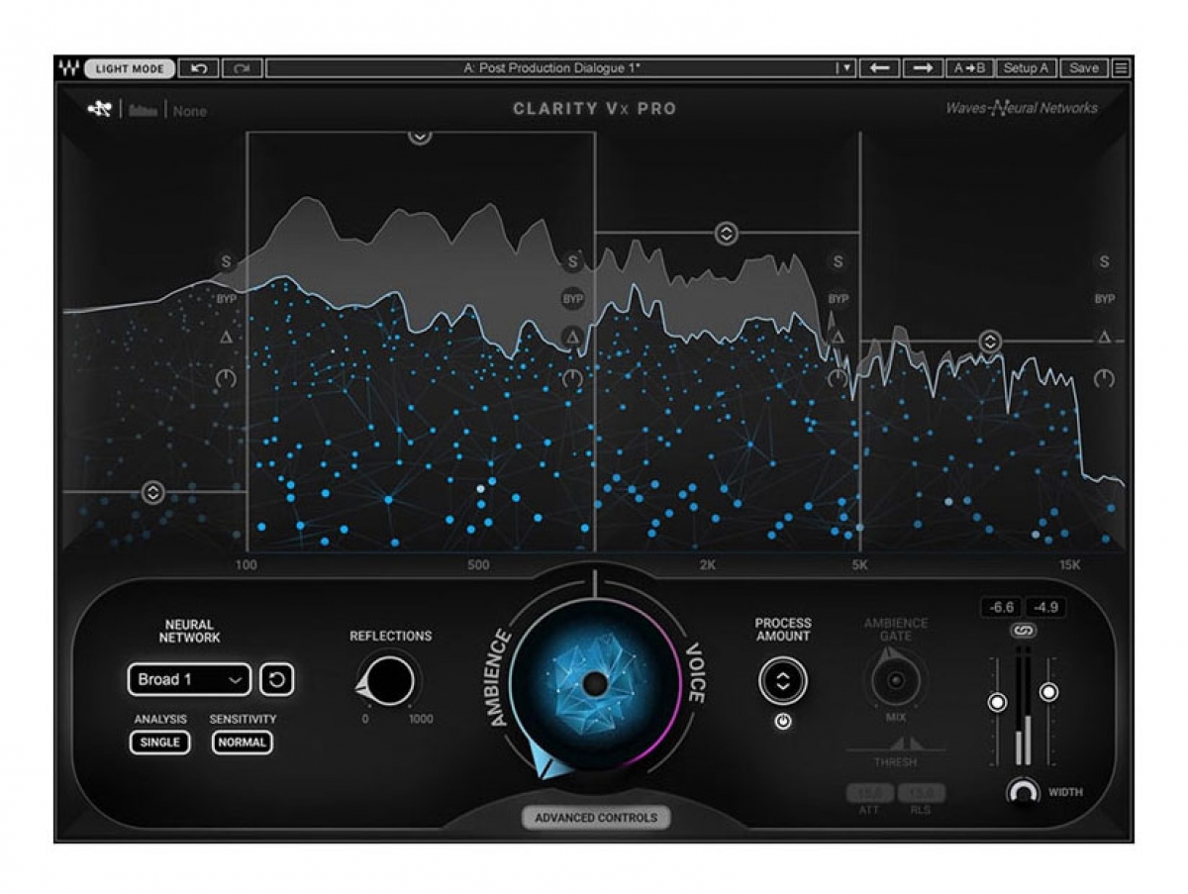The image size is (1188, 894).
Task: Click the Thresh slider under Ambience Gate
Action: 896,745
